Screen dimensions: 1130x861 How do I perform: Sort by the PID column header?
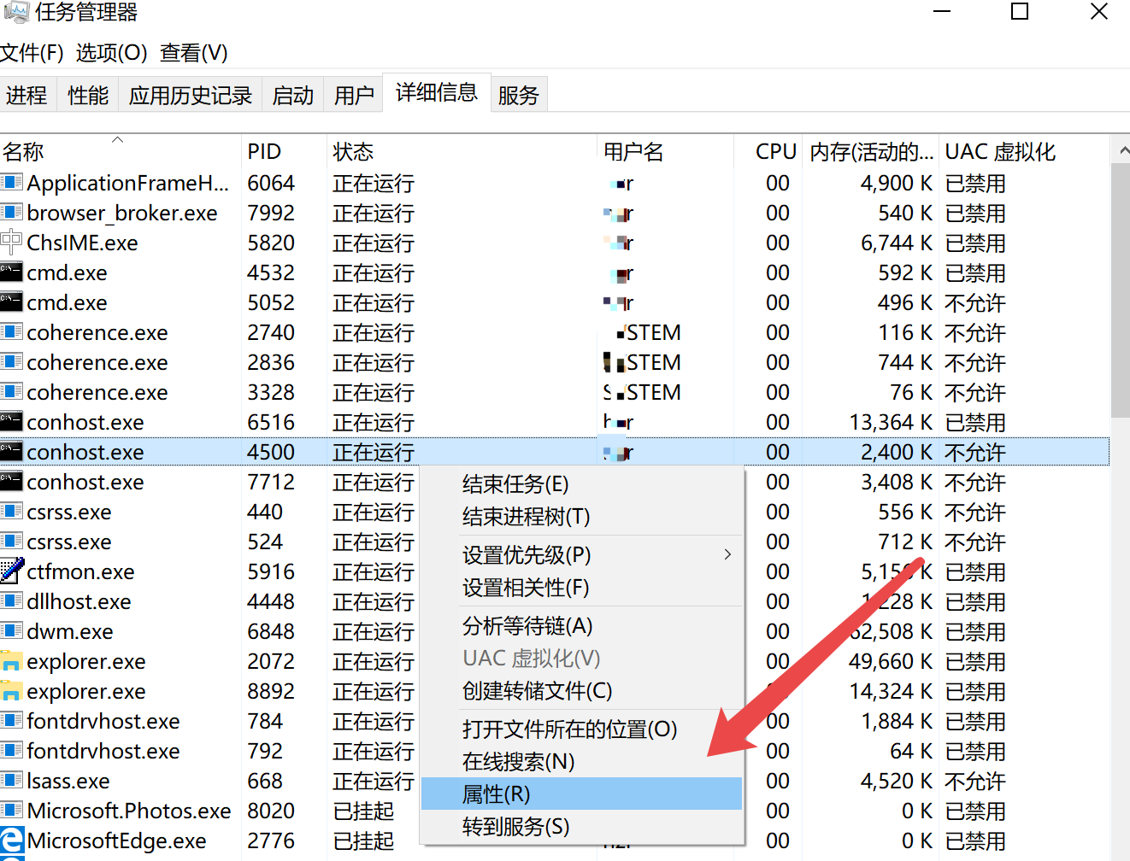[x=264, y=151]
